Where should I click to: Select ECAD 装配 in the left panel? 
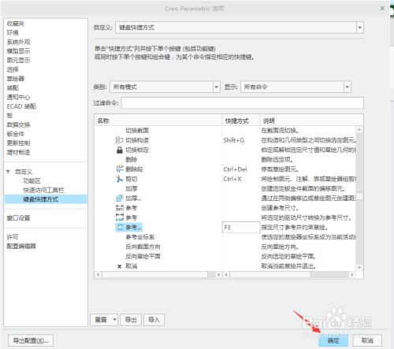click(x=21, y=106)
